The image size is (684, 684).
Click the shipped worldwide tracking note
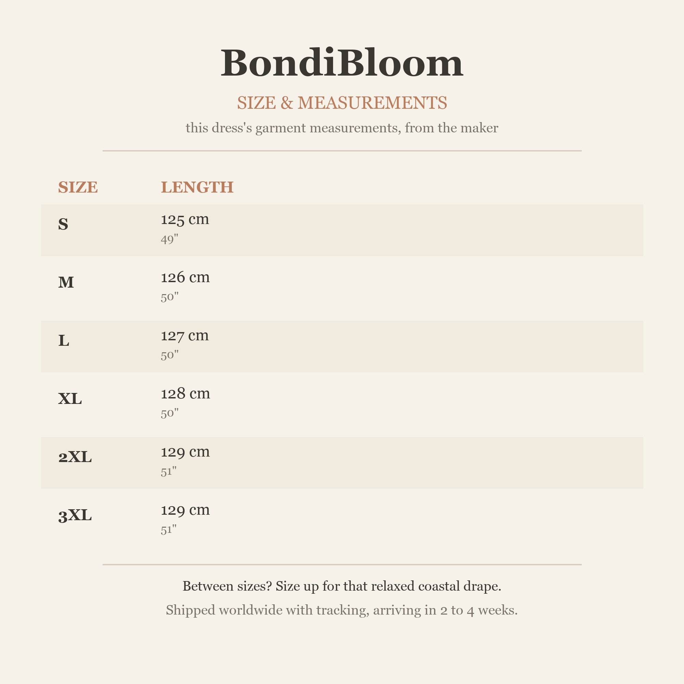pos(342,610)
